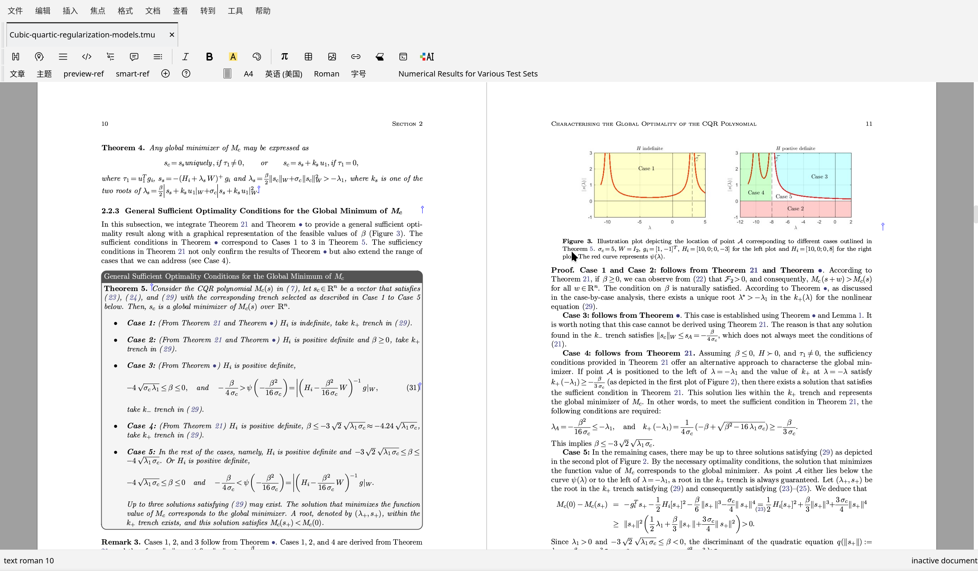Screen dimensions: 978x571
Task: Toggle bold formatting
Action: [x=209, y=57]
